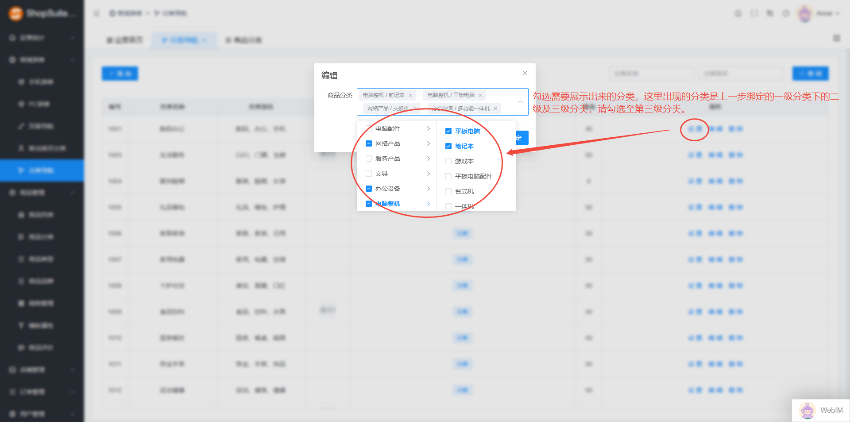This screenshot has width=850, height=422.
Task: Click the blue 确定 confirm button
Action: [x=522, y=138]
